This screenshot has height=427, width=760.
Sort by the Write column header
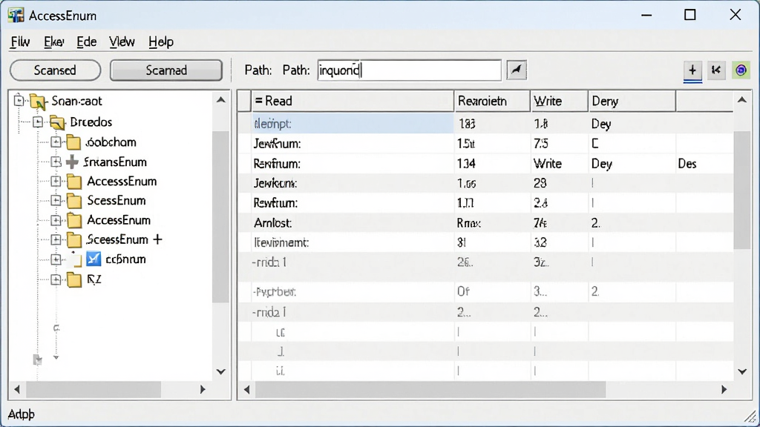[559, 101]
